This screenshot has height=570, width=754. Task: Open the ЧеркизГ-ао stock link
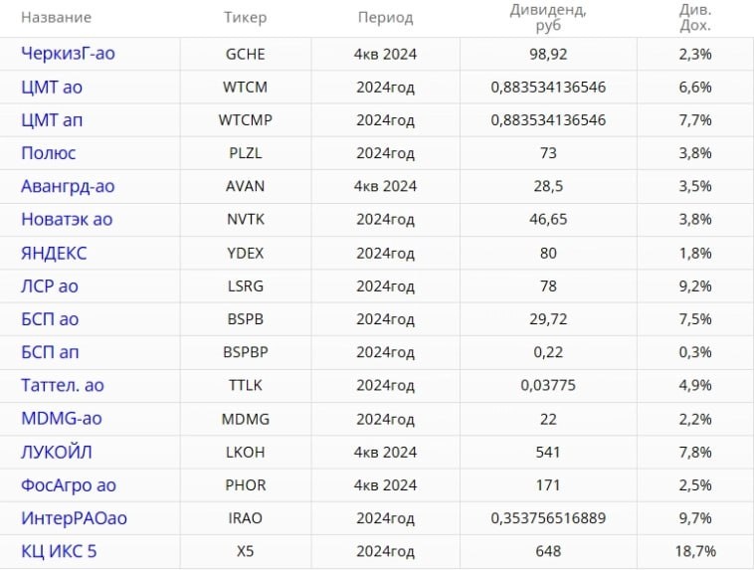(x=68, y=54)
